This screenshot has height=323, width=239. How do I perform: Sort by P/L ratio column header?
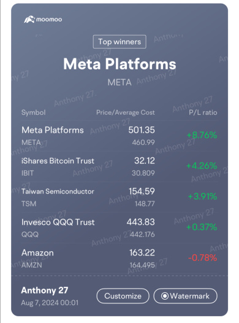tap(203, 112)
